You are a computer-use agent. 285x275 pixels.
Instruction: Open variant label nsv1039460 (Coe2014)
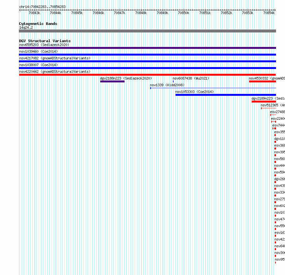click(x=38, y=51)
